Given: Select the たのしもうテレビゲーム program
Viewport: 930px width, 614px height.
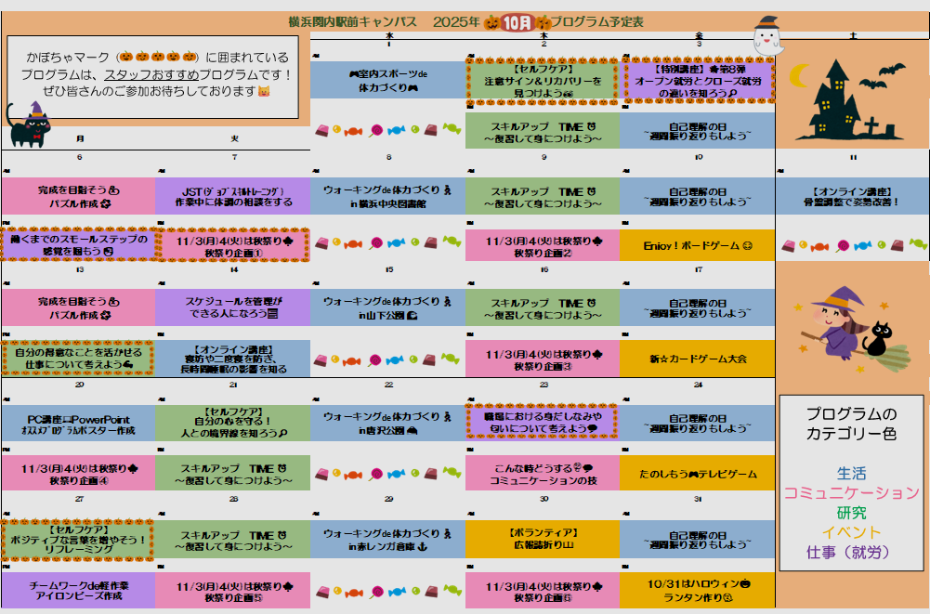Looking at the screenshot, I should (x=697, y=473).
